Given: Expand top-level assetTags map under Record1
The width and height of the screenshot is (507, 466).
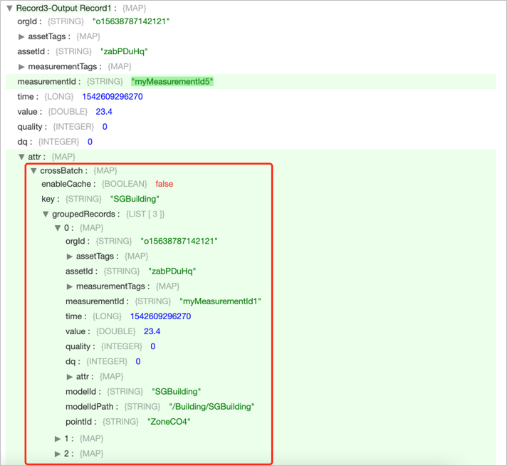Looking at the screenshot, I should [x=22, y=36].
